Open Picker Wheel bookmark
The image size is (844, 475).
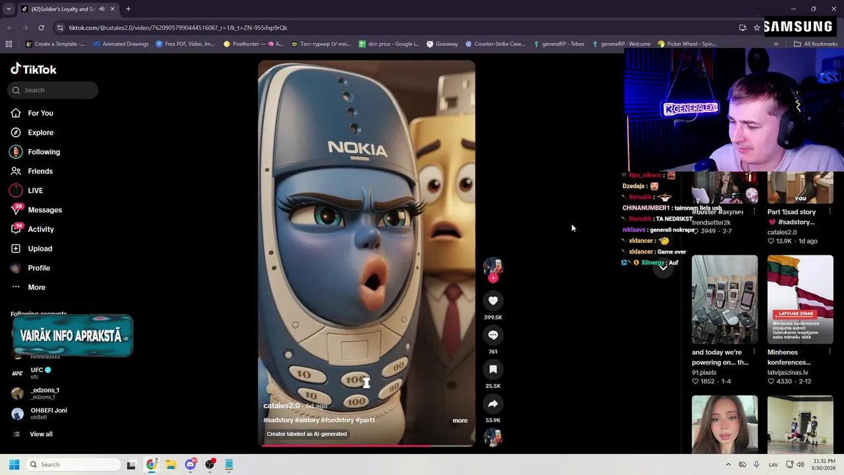coord(687,44)
